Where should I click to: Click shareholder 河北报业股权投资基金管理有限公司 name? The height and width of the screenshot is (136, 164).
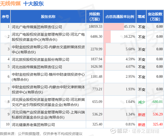(x=48, y=102)
